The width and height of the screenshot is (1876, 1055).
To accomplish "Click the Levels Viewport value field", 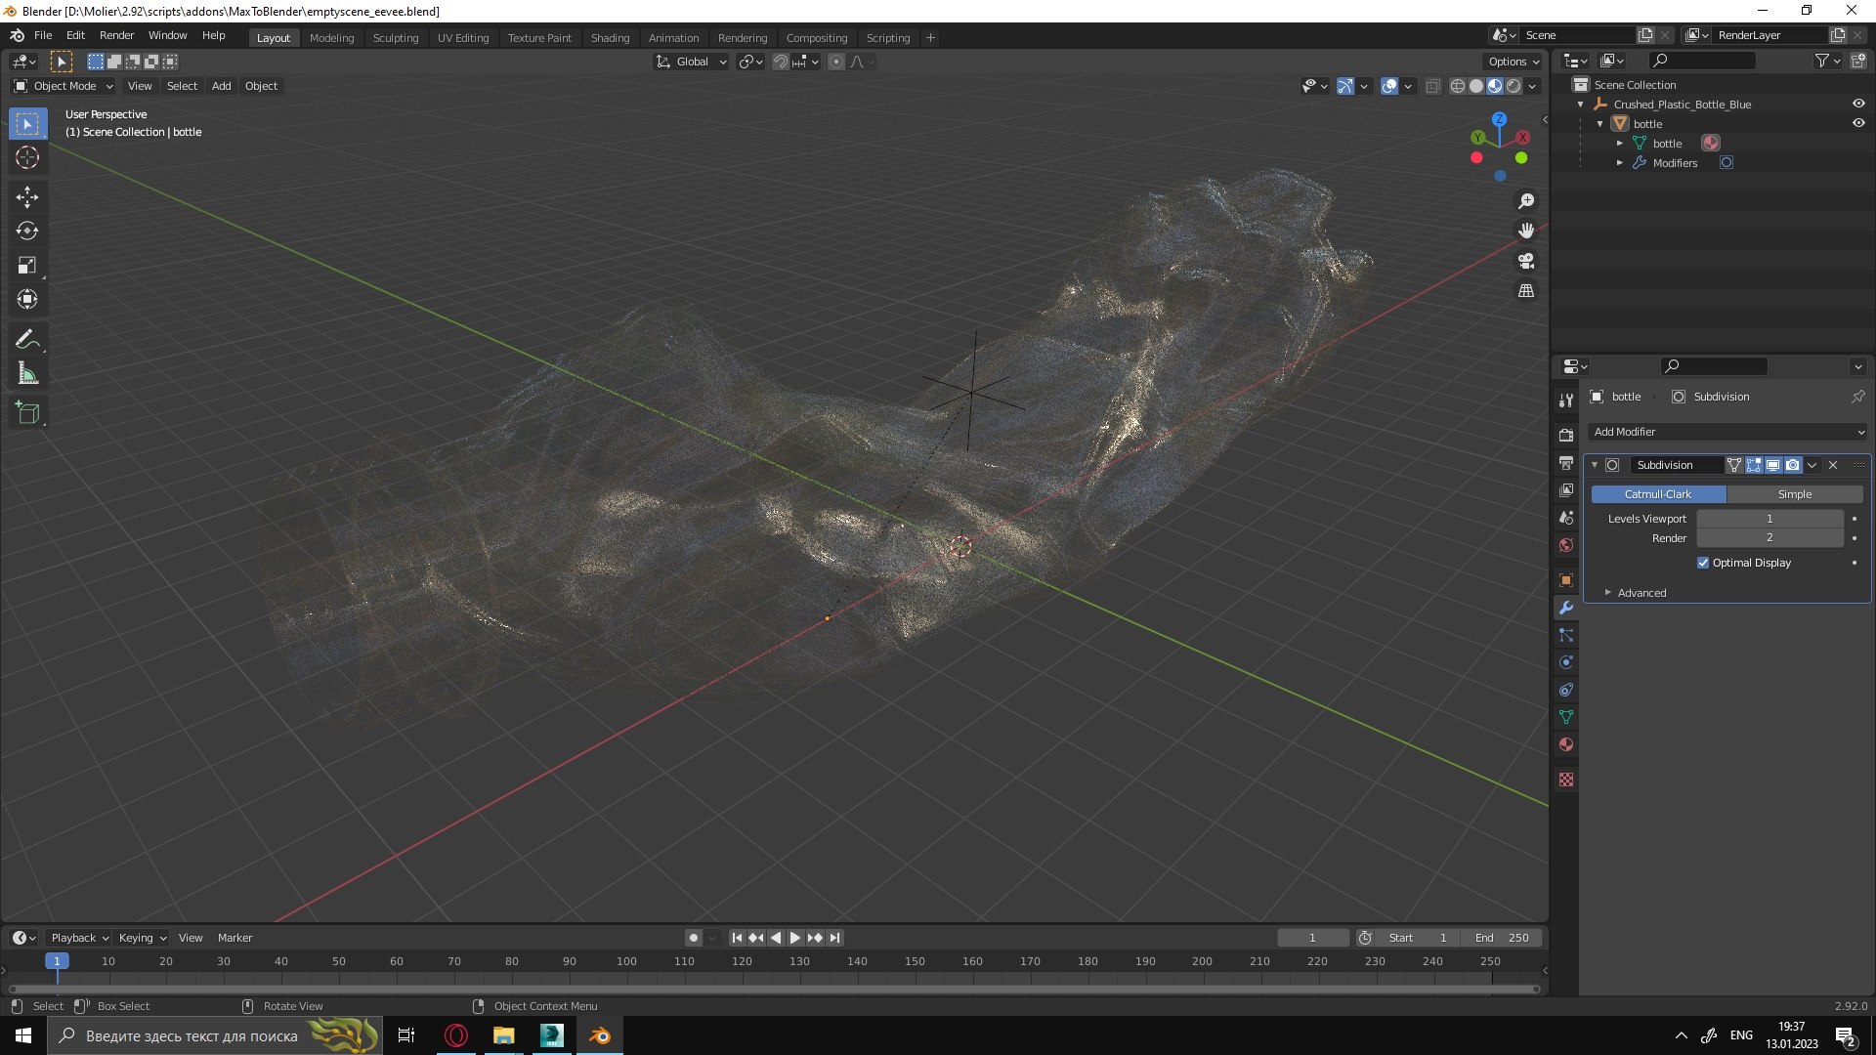I will [x=1769, y=519].
